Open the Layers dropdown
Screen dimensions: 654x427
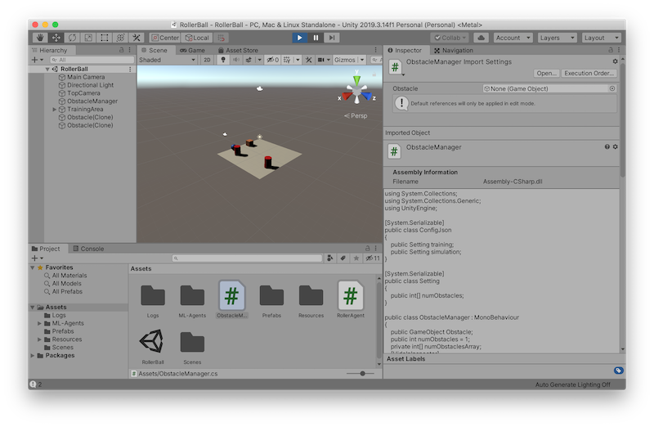pos(558,38)
